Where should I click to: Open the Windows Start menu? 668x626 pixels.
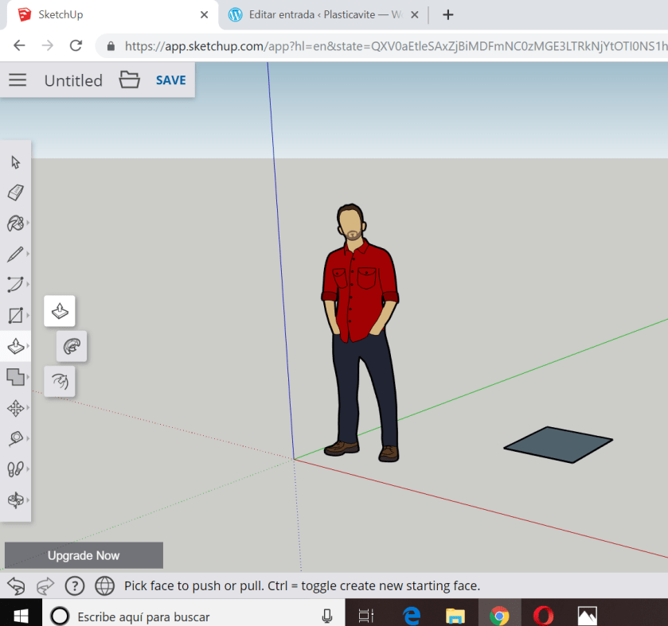pyautogui.click(x=21, y=615)
